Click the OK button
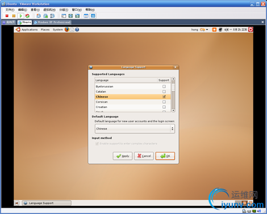The image size is (267, 214). [165, 156]
